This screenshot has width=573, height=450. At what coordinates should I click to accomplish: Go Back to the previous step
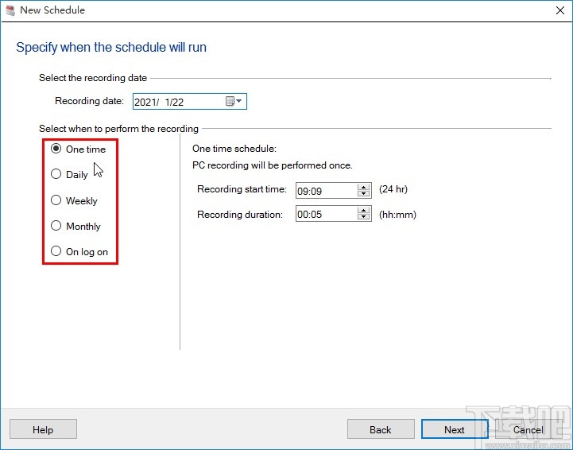pos(381,429)
